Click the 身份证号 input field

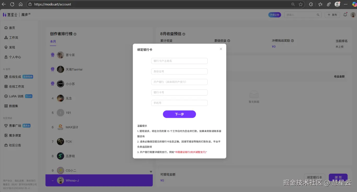(179, 71)
